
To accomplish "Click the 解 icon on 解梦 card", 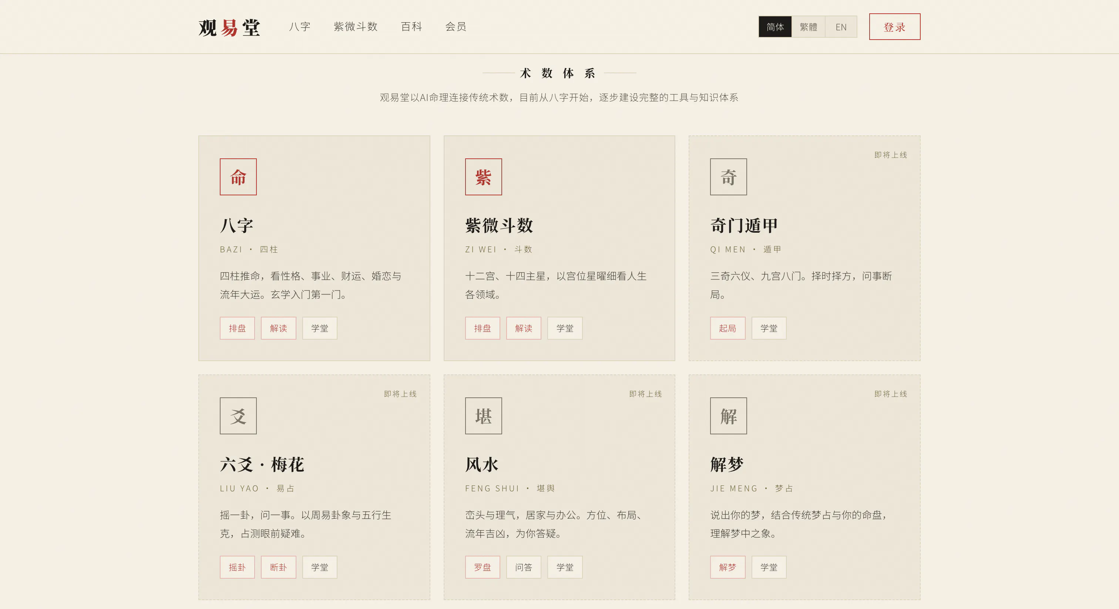I will 729,416.
